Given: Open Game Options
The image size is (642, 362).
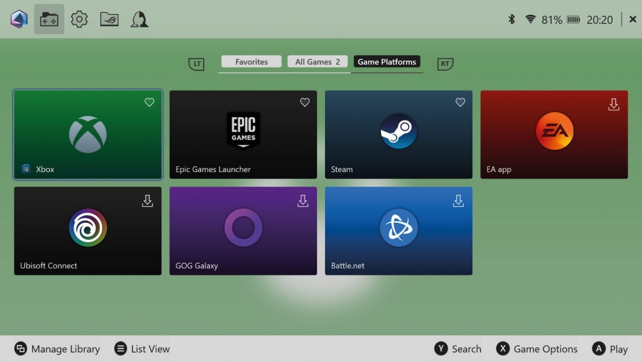Looking at the screenshot, I should [x=537, y=349].
